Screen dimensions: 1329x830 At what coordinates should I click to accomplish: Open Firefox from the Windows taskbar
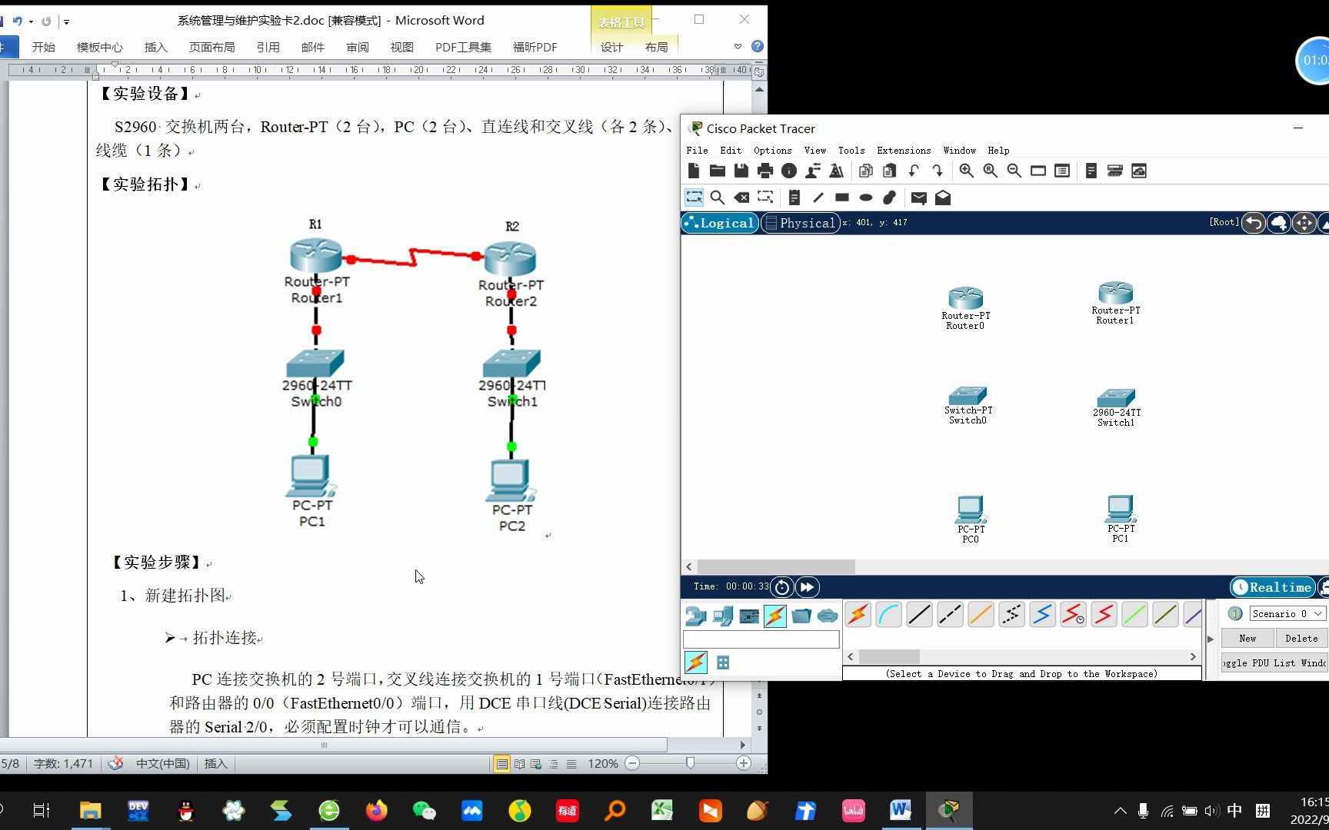point(377,810)
